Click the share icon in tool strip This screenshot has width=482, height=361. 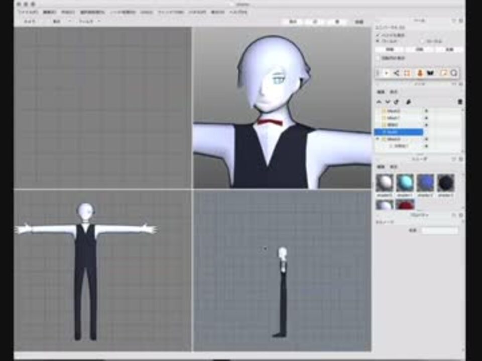click(396, 73)
